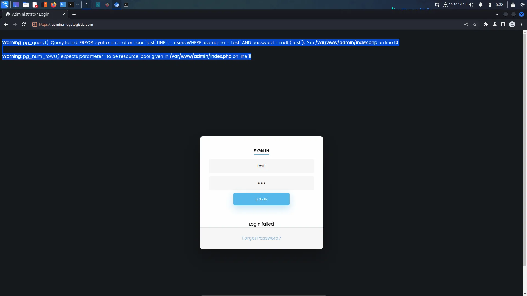The image size is (527, 296).
Task: Switch to the Firefox taskbar window
Action: (107, 5)
